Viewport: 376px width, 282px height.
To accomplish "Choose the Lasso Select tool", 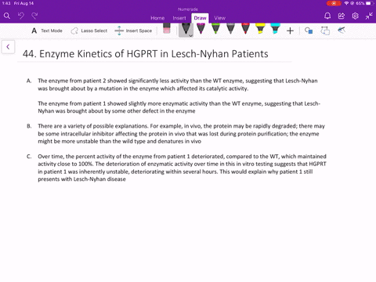I will 89,31.
